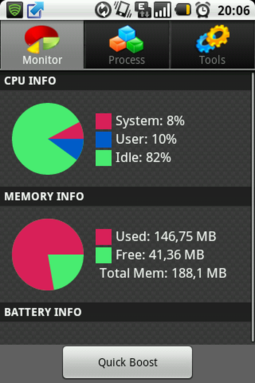The image size is (255, 383).
Task: Tap the alarm clock status icon
Action: pos(203,10)
